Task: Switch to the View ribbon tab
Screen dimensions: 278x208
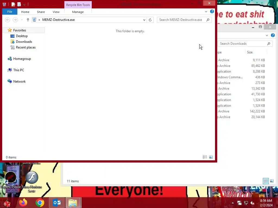Action: (56, 12)
